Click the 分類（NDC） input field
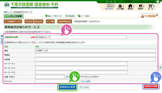 (50, 77)
